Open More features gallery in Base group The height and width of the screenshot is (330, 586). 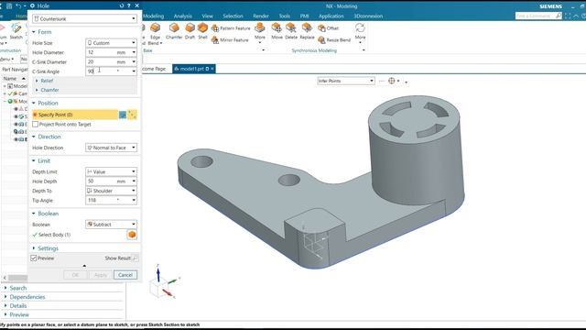(260, 33)
